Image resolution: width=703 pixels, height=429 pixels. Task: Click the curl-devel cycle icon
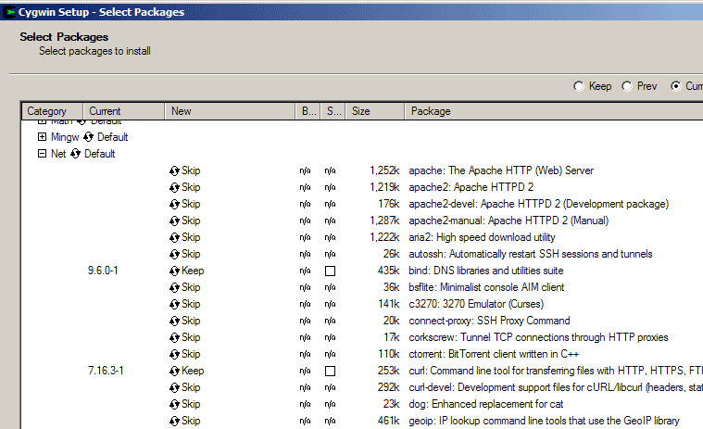pyautogui.click(x=174, y=387)
